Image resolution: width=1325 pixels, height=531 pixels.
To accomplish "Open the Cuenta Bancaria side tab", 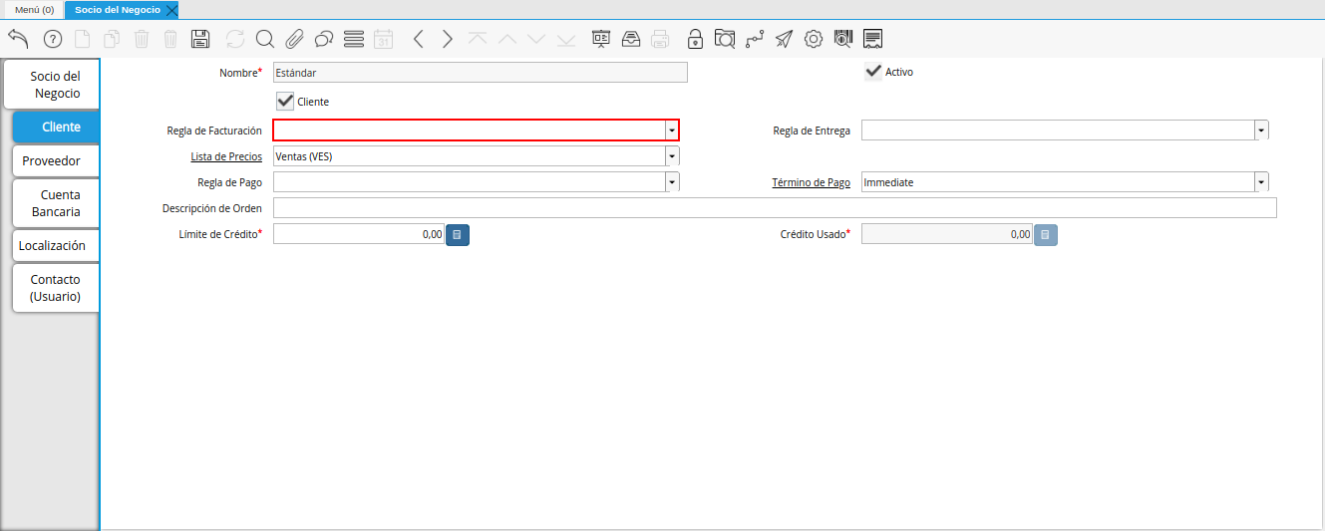I will coord(56,203).
